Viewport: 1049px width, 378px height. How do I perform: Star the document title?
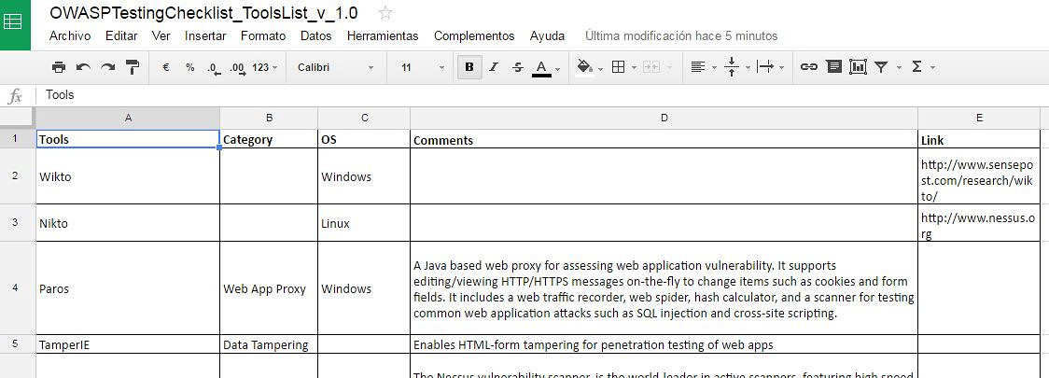pos(385,13)
